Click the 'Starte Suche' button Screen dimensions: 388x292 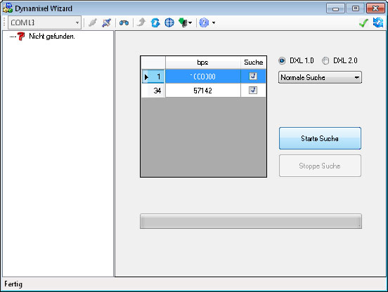point(320,138)
